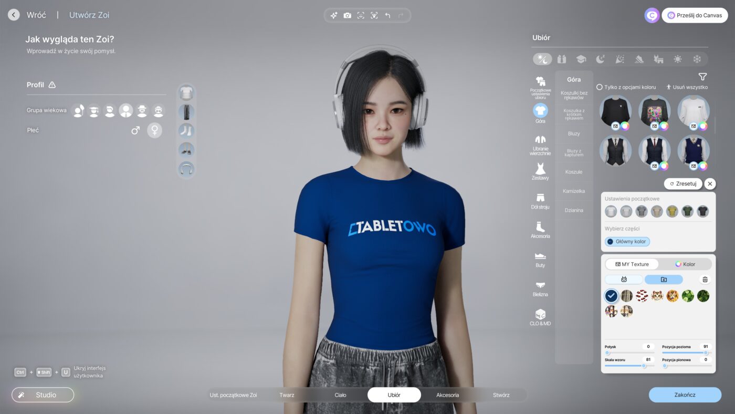Adjust the Skala wzoru slider
This screenshot has height=414, width=735.
(x=629, y=366)
